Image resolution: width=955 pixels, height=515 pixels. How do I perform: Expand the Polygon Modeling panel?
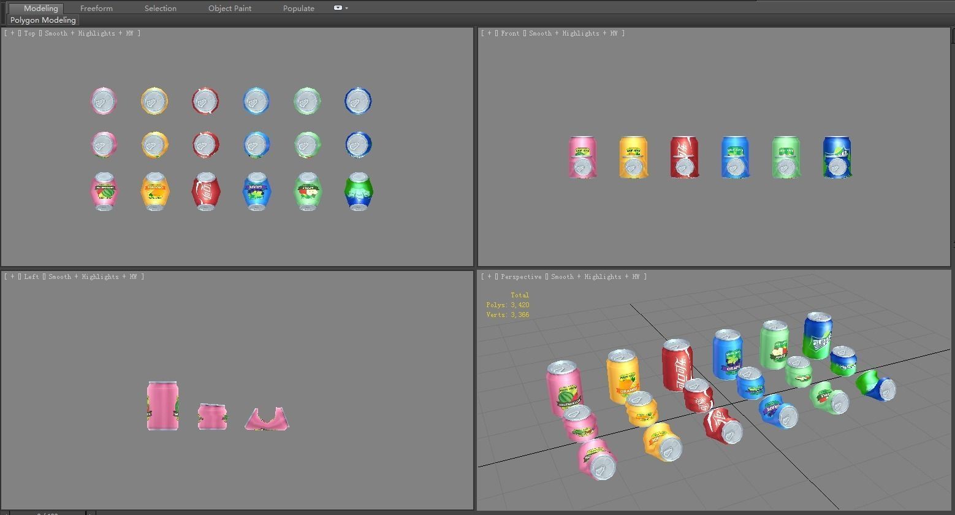[x=43, y=20]
